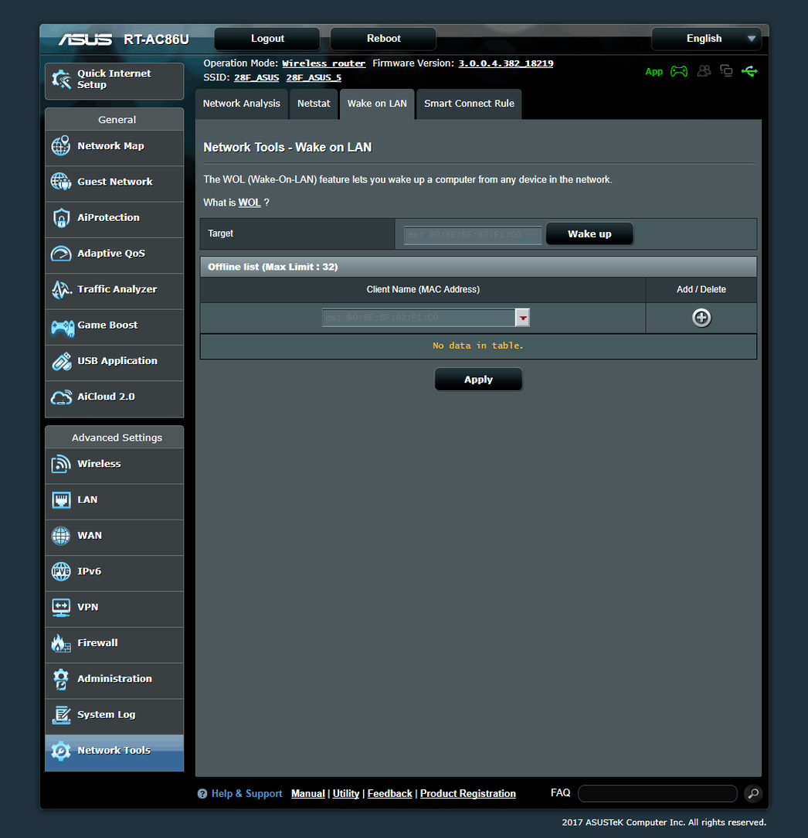This screenshot has width=808, height=838.
Task: Click the 28F_ASUS SSID link
Action: point(256,78)
